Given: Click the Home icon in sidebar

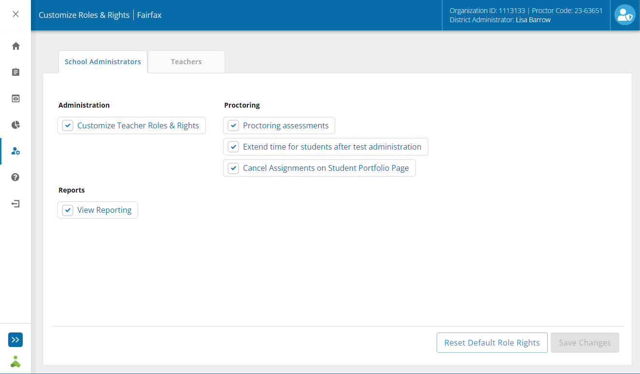Looking at the screenshot, I should (15, 46).
